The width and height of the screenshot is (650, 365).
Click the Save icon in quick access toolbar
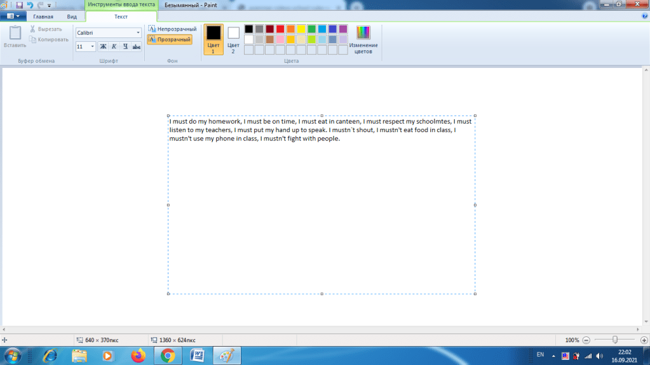point(19,4)
